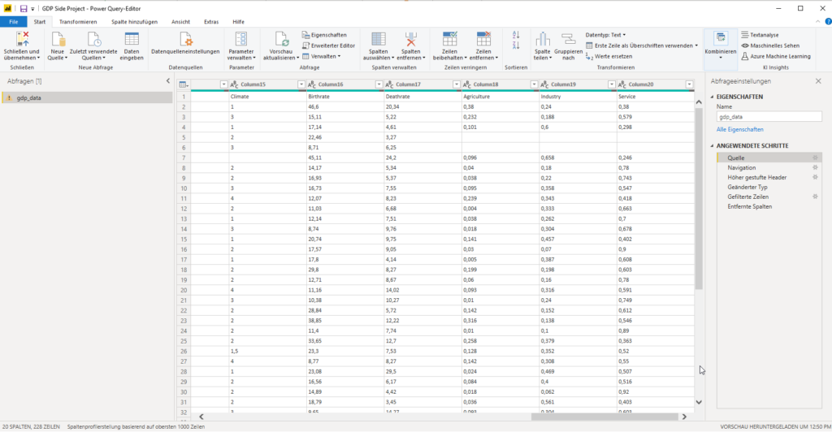The height and width of the screenshot is (432, 832).
Task: Click horizontal scrollbar right arrow
Action: coord(684,417)
